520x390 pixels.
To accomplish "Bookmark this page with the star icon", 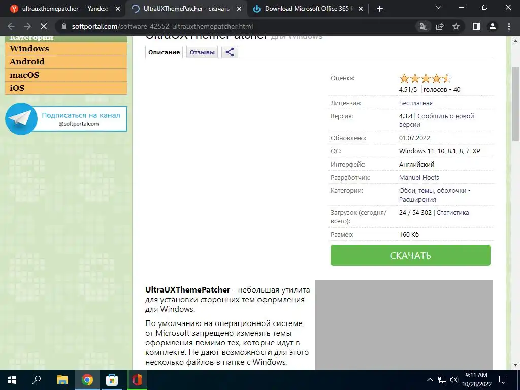I will point(456,26).
